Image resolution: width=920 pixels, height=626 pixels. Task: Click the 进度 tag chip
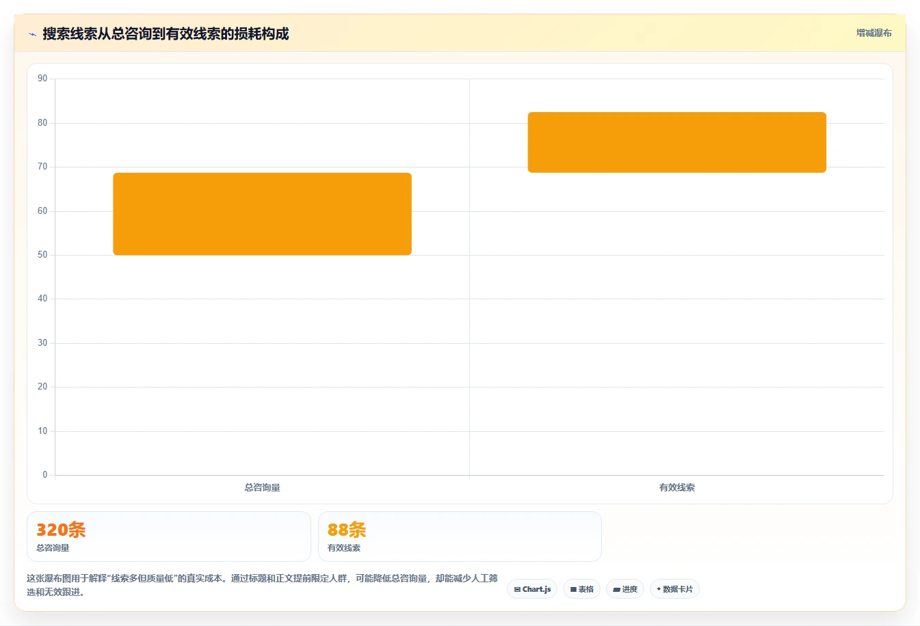point(625,589)
